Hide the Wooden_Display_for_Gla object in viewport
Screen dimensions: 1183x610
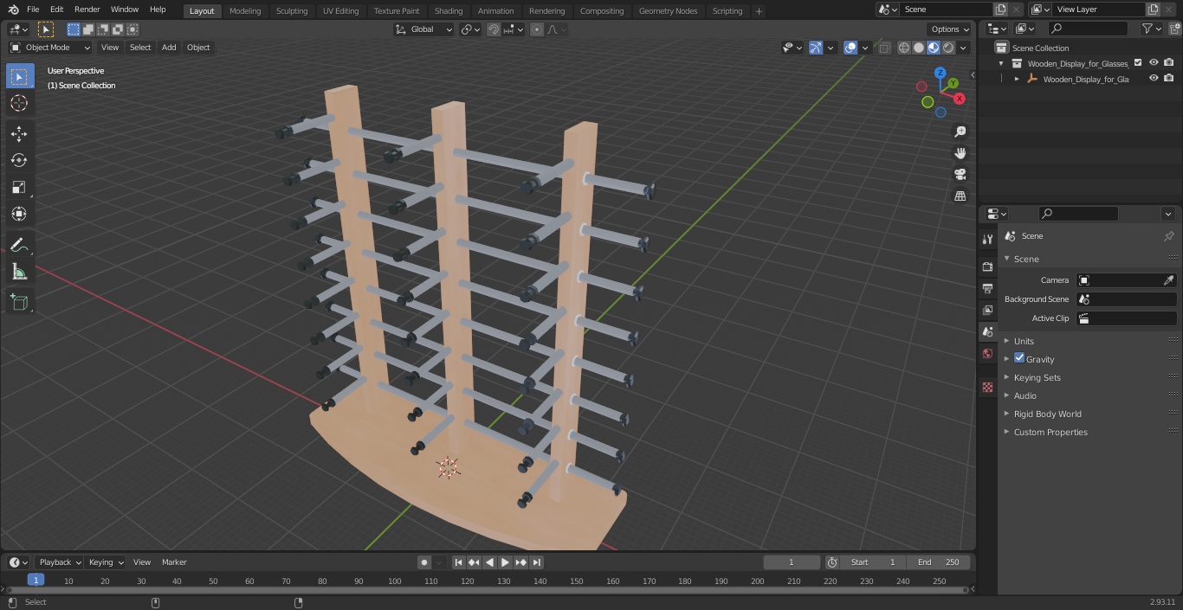[1154, 79]
